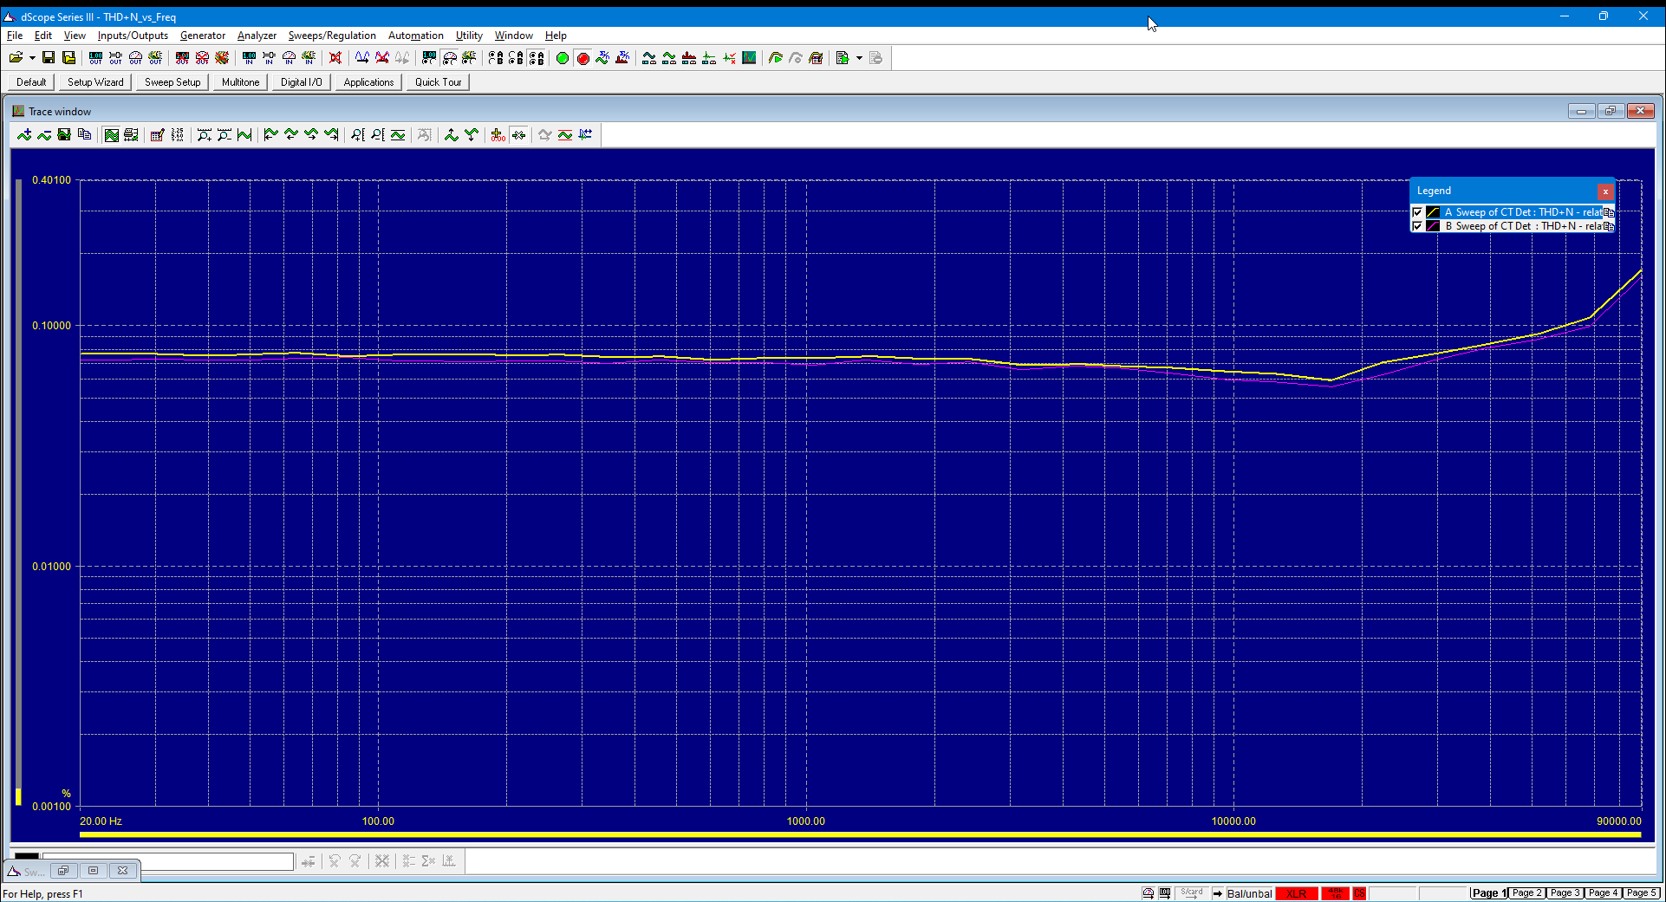1666x902 pixels.
Task: Click the green start sweep circle icon
Action: click(563, 58)
